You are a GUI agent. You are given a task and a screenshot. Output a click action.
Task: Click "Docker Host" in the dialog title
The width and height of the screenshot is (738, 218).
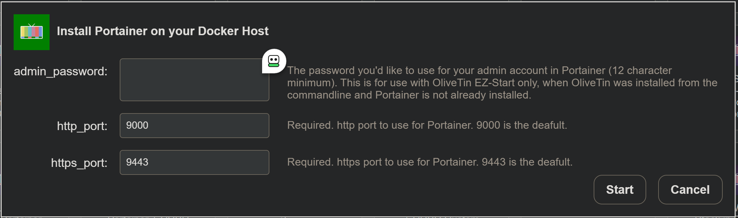[x=233, y=31]
